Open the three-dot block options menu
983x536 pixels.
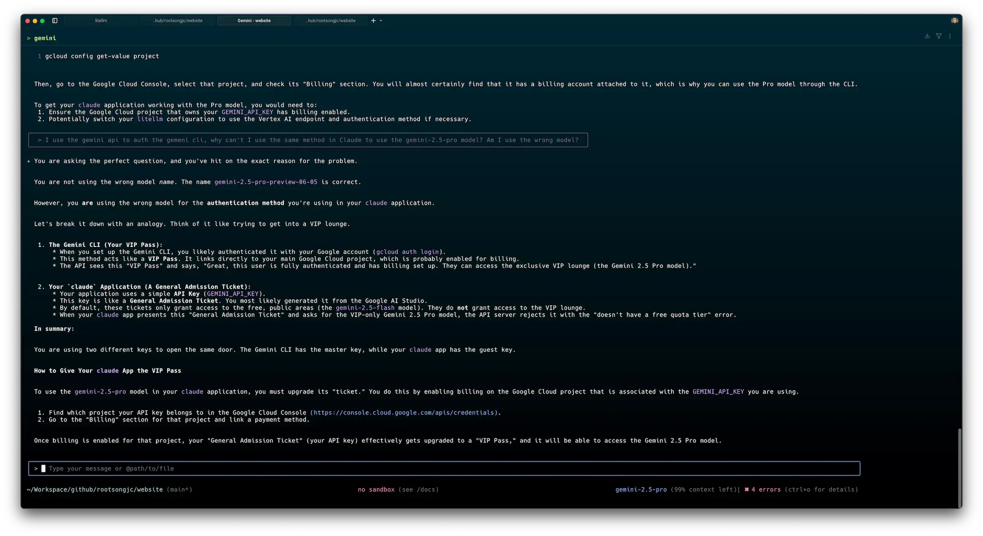(950, 36)
